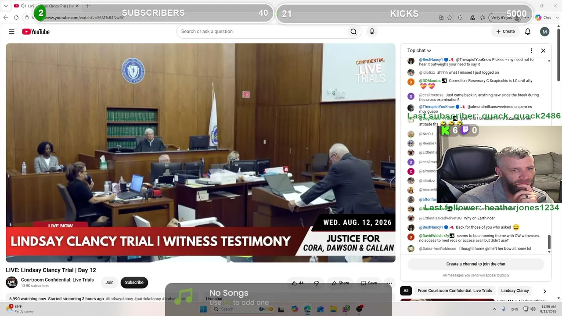The image size is (562, 316).
Task: Open the browser tab list dropdown
Action: [x=6, y=6]
